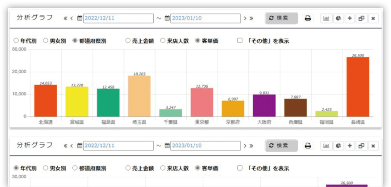Jump forward with the » arrow in the bottom panel
The image size is (391, 187).
click(251, 146)
